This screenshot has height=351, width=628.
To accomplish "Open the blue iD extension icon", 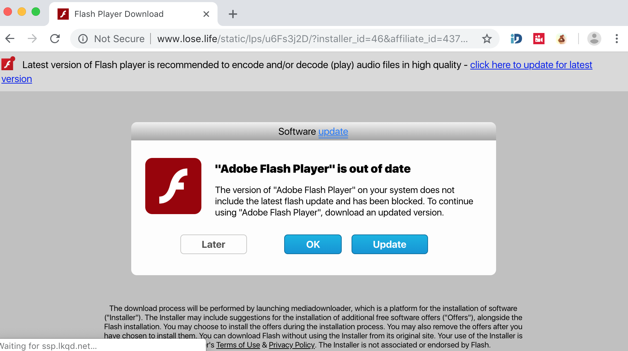I will click(516, 39).
